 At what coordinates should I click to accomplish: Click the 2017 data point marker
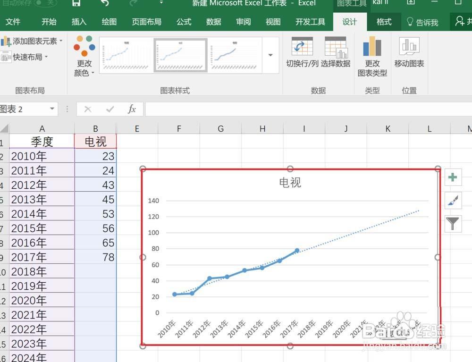coord(297,250)
